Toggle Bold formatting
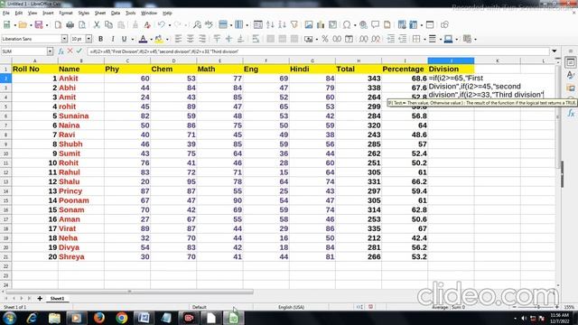 [100, 39]
